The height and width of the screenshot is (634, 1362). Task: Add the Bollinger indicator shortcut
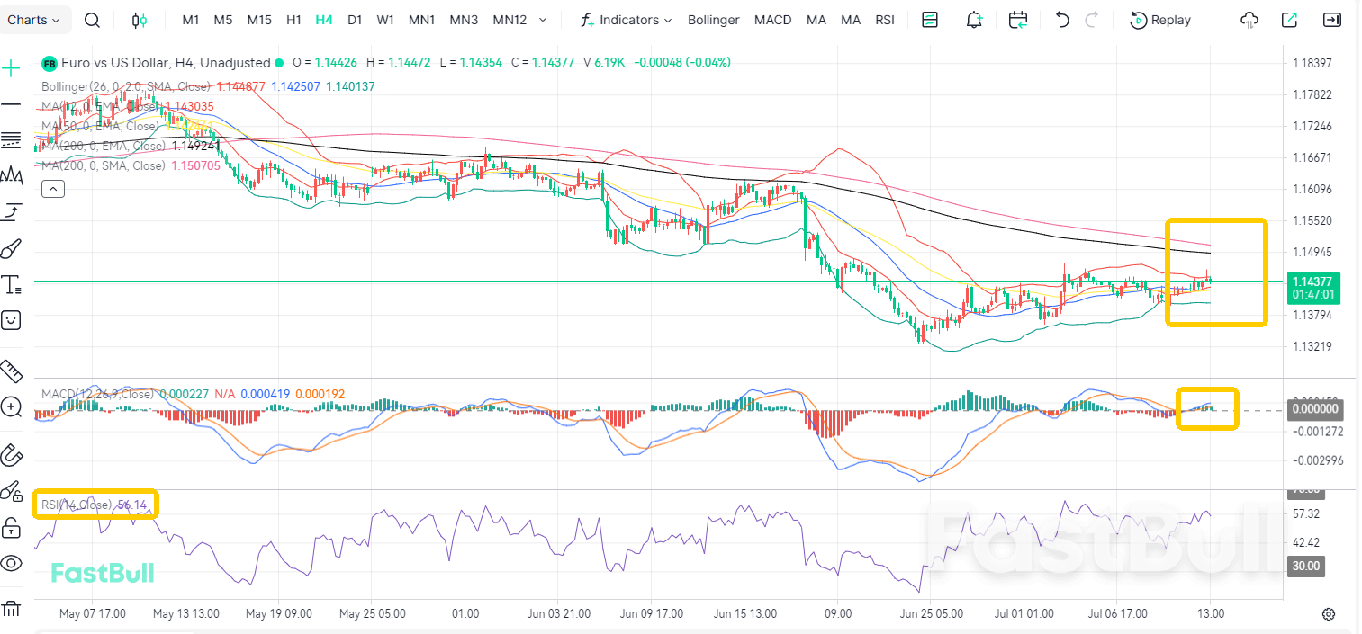pos(713,20)
